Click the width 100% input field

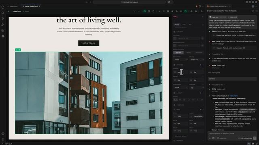[181, 116]
